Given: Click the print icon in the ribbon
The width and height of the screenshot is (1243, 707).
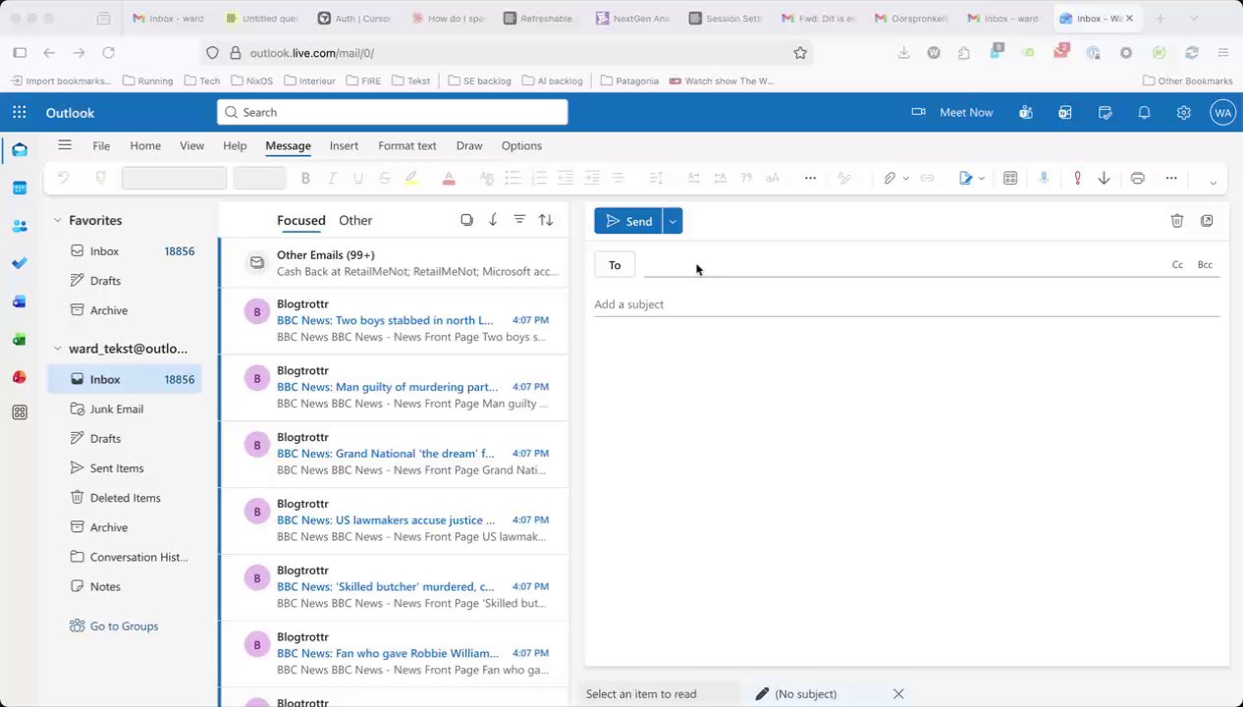Looking at the screenshot, I should 1137,178.
